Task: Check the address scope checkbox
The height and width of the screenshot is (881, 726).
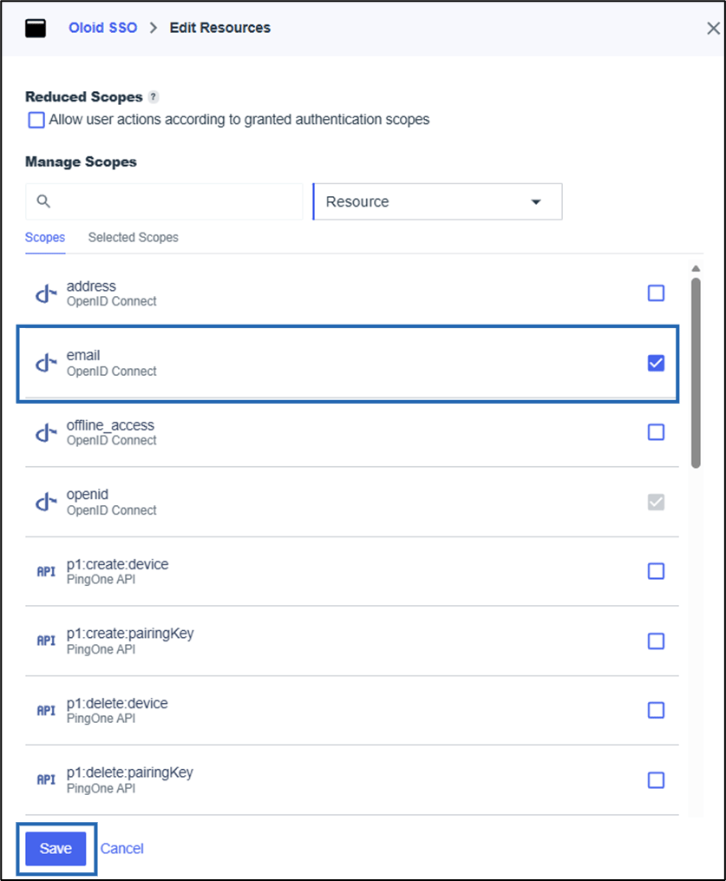Action: point(656,293)
